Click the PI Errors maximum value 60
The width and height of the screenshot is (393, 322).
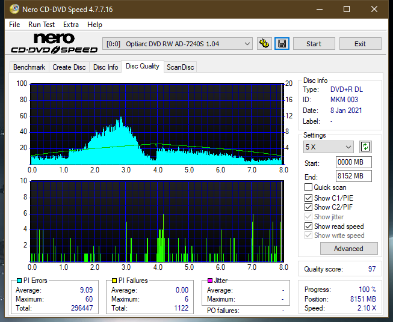(89, 299)
